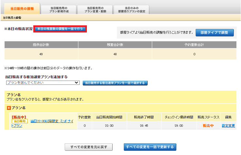This screenshot has height=155, width=241.
Task: Switch to 当日販売用のプラン新規作成 tab
Action: click(54, 9)
